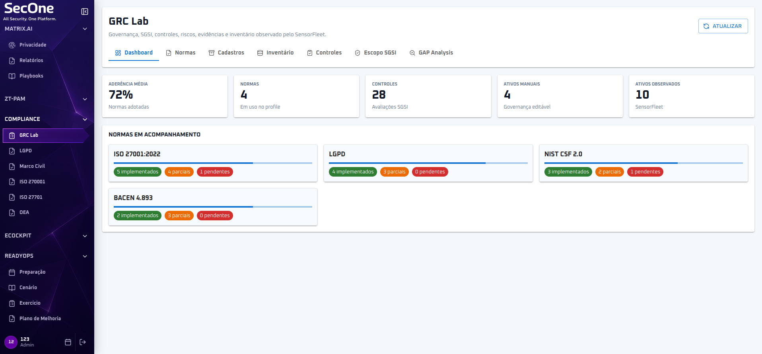Screen dimensions: 762x354
Task: Click the Preparação calendar icon
Action: (x=12, y=272)
